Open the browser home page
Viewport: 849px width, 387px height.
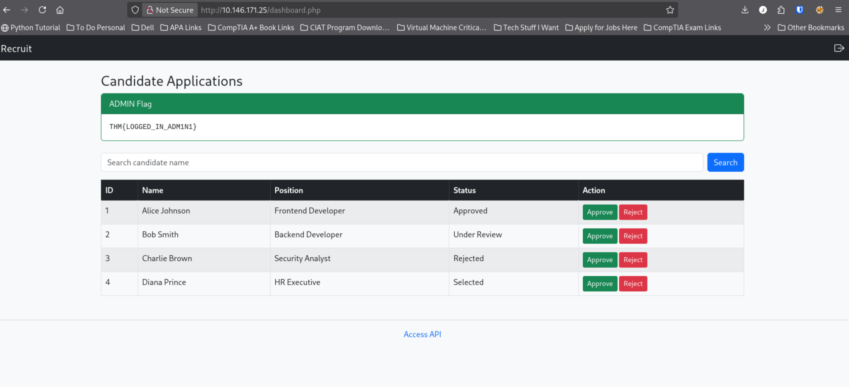60,10
